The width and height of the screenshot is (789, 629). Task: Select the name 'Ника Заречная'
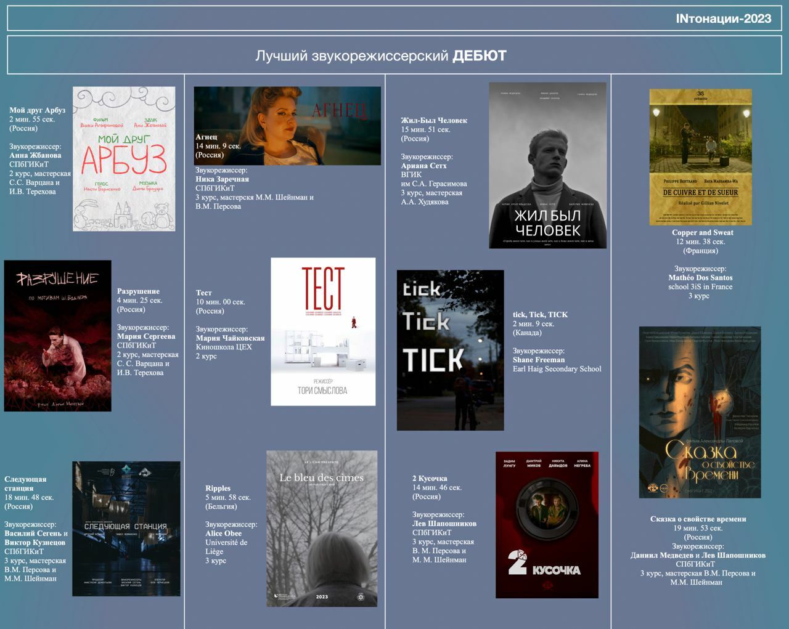(x=222, y=179)
